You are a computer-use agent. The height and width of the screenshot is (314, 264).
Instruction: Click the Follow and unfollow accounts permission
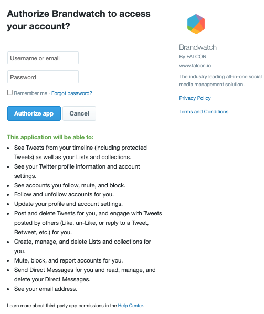[x=64, y=194]
